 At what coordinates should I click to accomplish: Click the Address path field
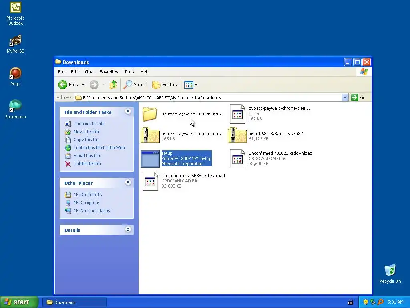pos(211,98)
